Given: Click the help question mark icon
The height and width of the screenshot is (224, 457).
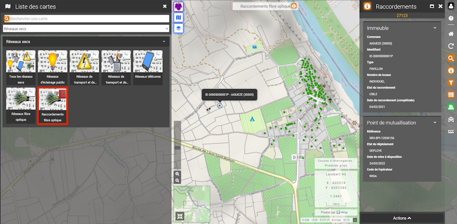Looking at the screenshot, I should pyautogui.click(x=451, y=18).
